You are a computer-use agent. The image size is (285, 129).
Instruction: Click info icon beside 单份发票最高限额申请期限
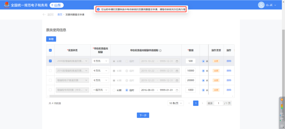[160, 51]
